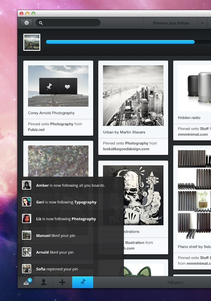Click the Urban by Martin Stavars caption
Screen dimensions: 211x301
tap(124, 132)
